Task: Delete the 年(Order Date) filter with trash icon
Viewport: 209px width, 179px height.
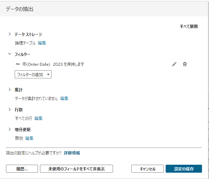Action: coord(185,64)
